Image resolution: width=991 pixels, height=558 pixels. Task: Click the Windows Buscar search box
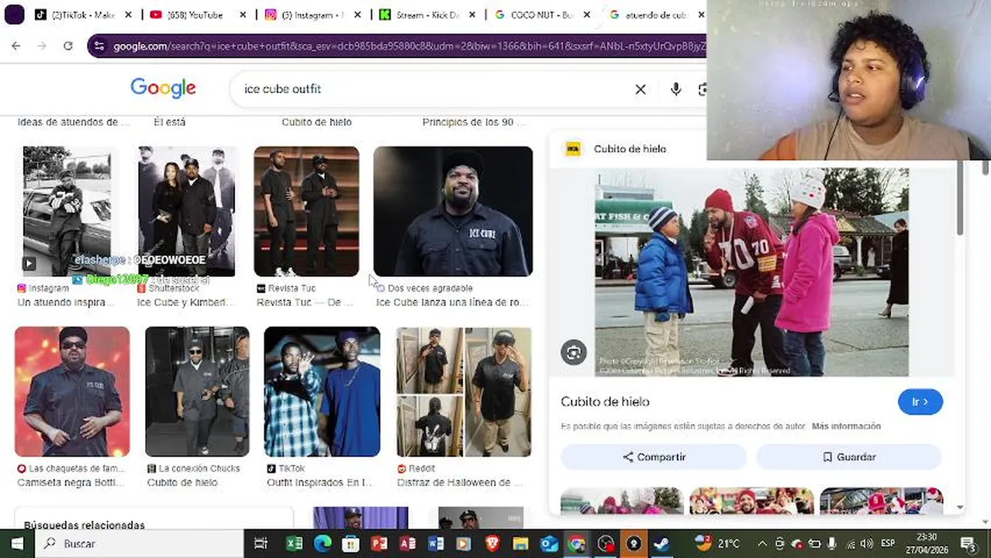coord(140,544)
